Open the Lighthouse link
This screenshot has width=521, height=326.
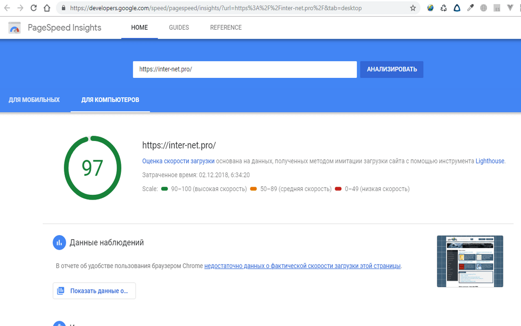pos(490,161)
